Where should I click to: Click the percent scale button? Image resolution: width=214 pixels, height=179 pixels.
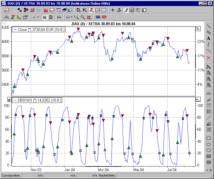point(198,29)
